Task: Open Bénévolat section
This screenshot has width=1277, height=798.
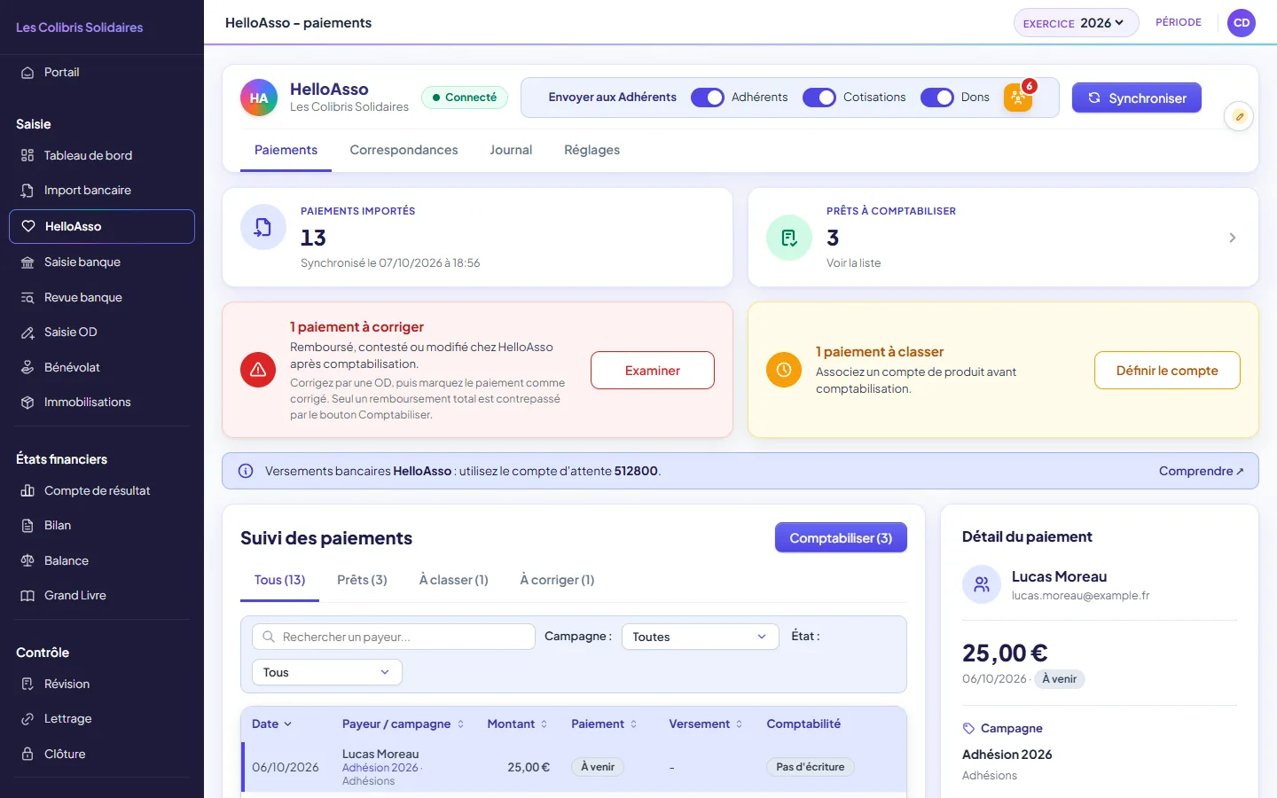Action: point(102,367)
